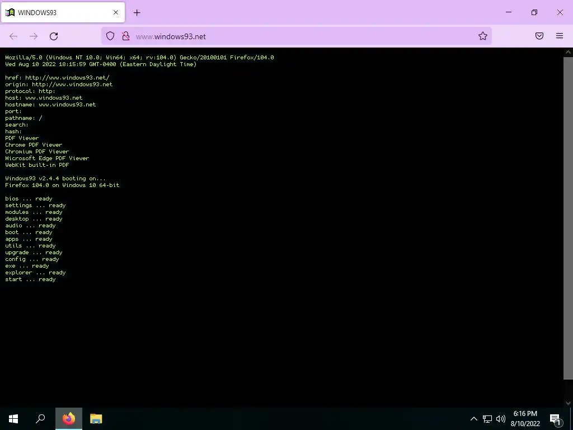Click the 'Wed Aug 10 2022' timestamp line
The image size is (573, 430).
click(101, 64)
